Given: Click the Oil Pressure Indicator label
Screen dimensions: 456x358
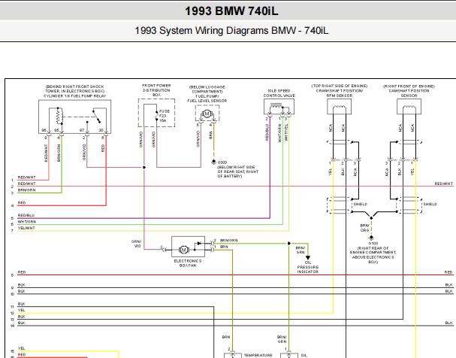Looking at the screenshot, I should click(x=308, y=267).
